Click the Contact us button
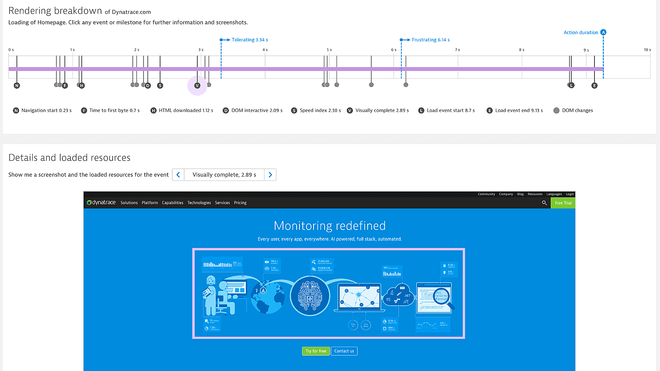This screenshot has height=371, width=660. [x=344, y=351]
